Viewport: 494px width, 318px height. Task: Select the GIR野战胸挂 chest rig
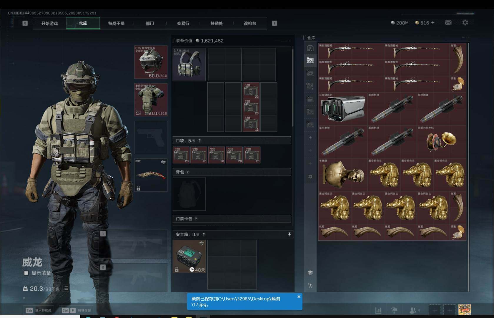(189, 64)
